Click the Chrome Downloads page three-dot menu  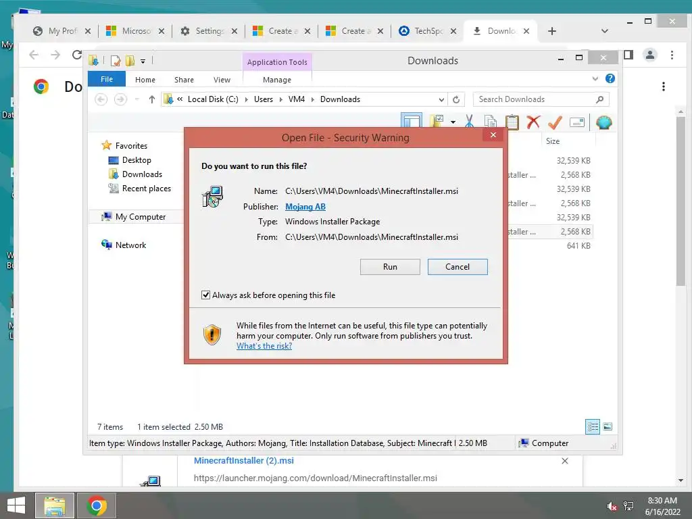coord(664,86)
